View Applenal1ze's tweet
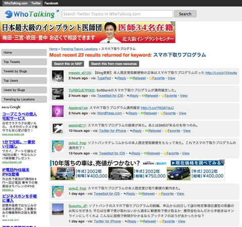The width and height of the screenshot is (242, 227). click(x=183, y=113)
